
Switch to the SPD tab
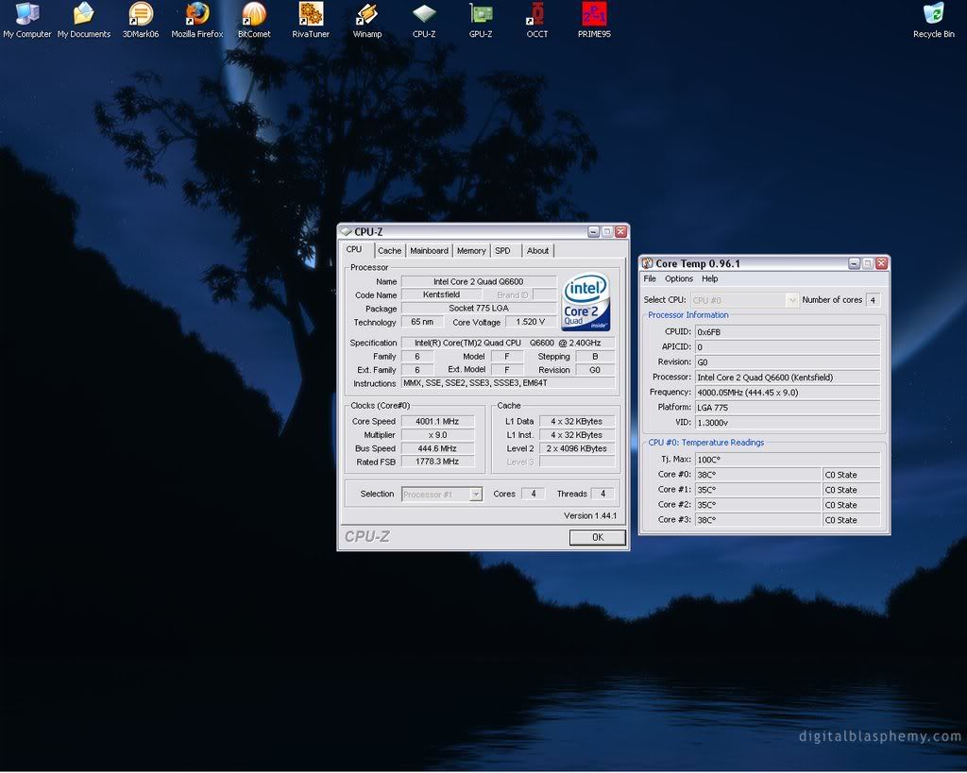[x=503, y=250]
